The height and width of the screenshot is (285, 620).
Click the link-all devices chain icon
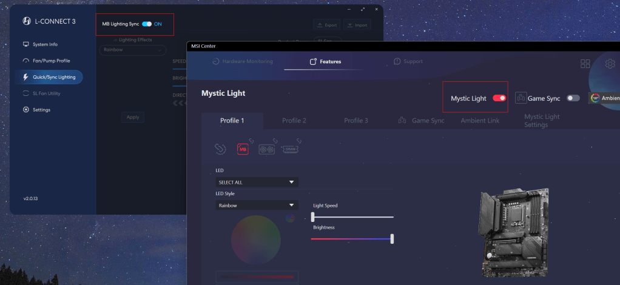pos(221,149)
